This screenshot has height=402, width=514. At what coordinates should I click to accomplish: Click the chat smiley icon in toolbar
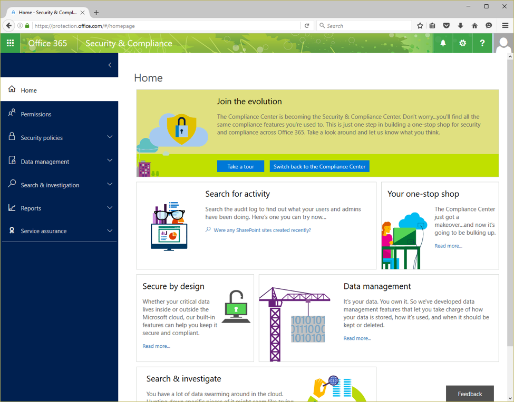click(x=489, y=26)
